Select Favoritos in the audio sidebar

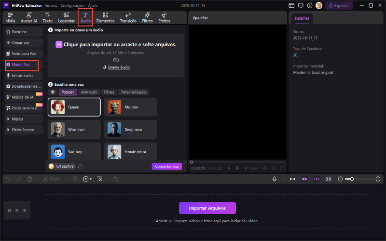click(24, 32)
